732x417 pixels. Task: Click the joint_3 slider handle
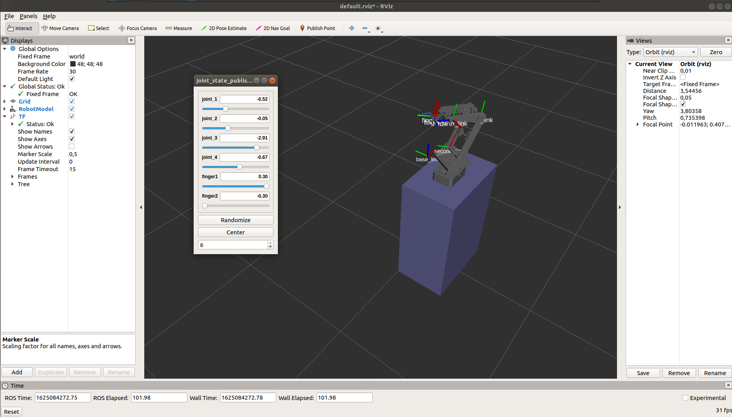coord(257,147)
